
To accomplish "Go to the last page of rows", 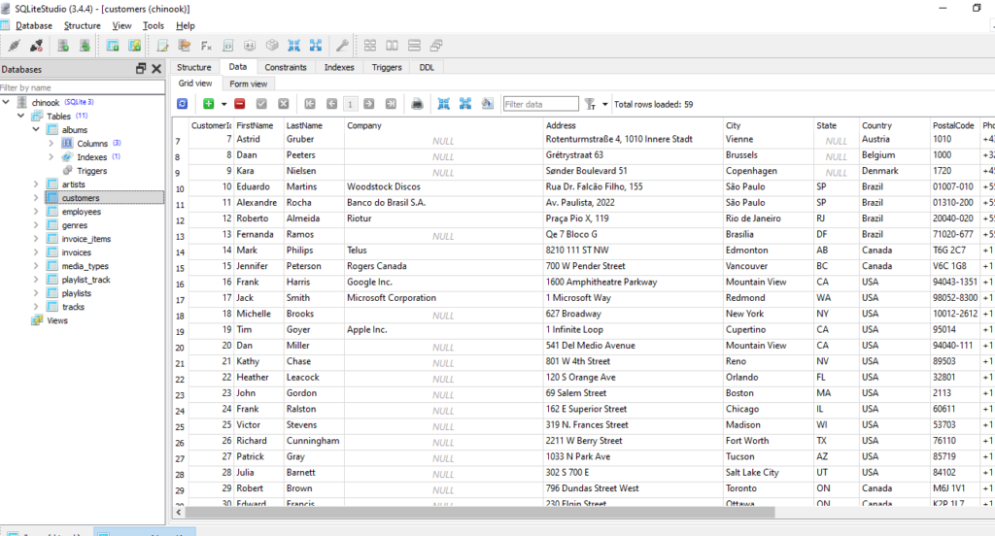I will pyautogui.click(x=392, y=104).
